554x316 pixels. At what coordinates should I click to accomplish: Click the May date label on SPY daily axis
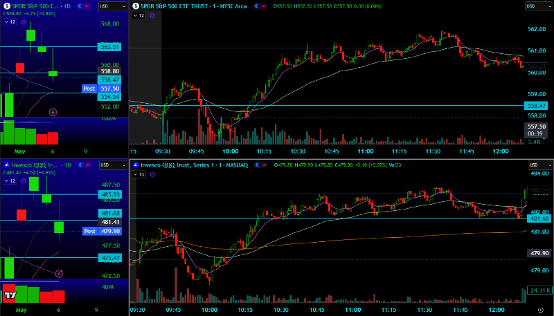(x=21, y=151)
